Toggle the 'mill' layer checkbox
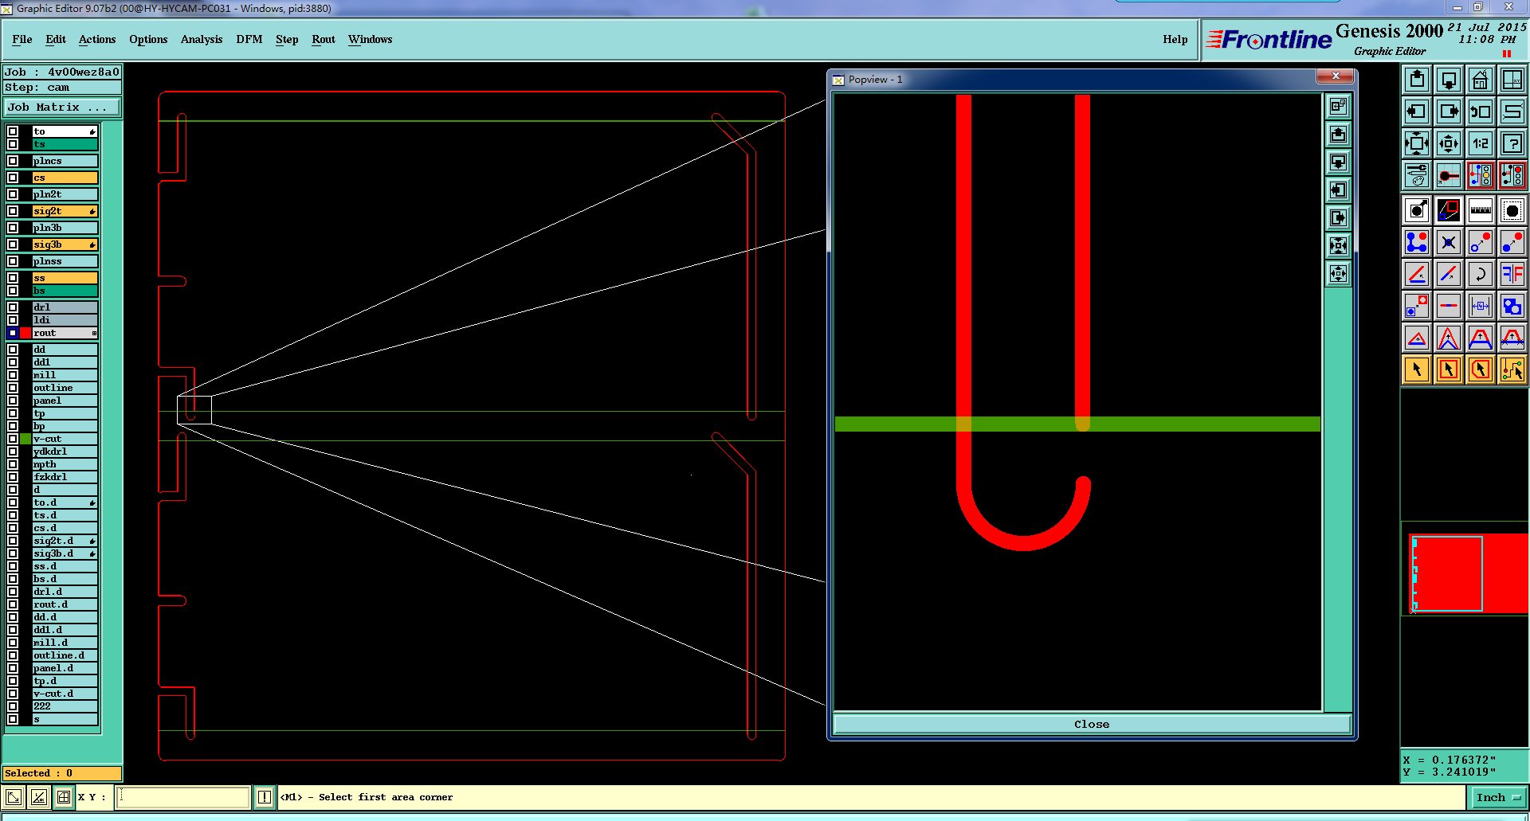This screenshot has height=821, width=1530. (13, 375)
